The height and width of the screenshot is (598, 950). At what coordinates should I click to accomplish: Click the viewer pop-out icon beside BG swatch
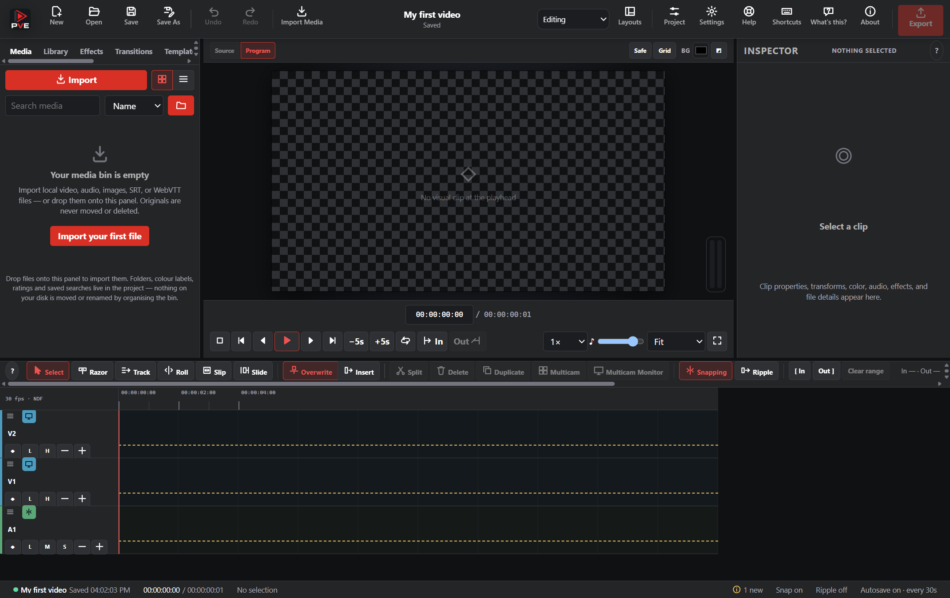click(x=719, y=51)
